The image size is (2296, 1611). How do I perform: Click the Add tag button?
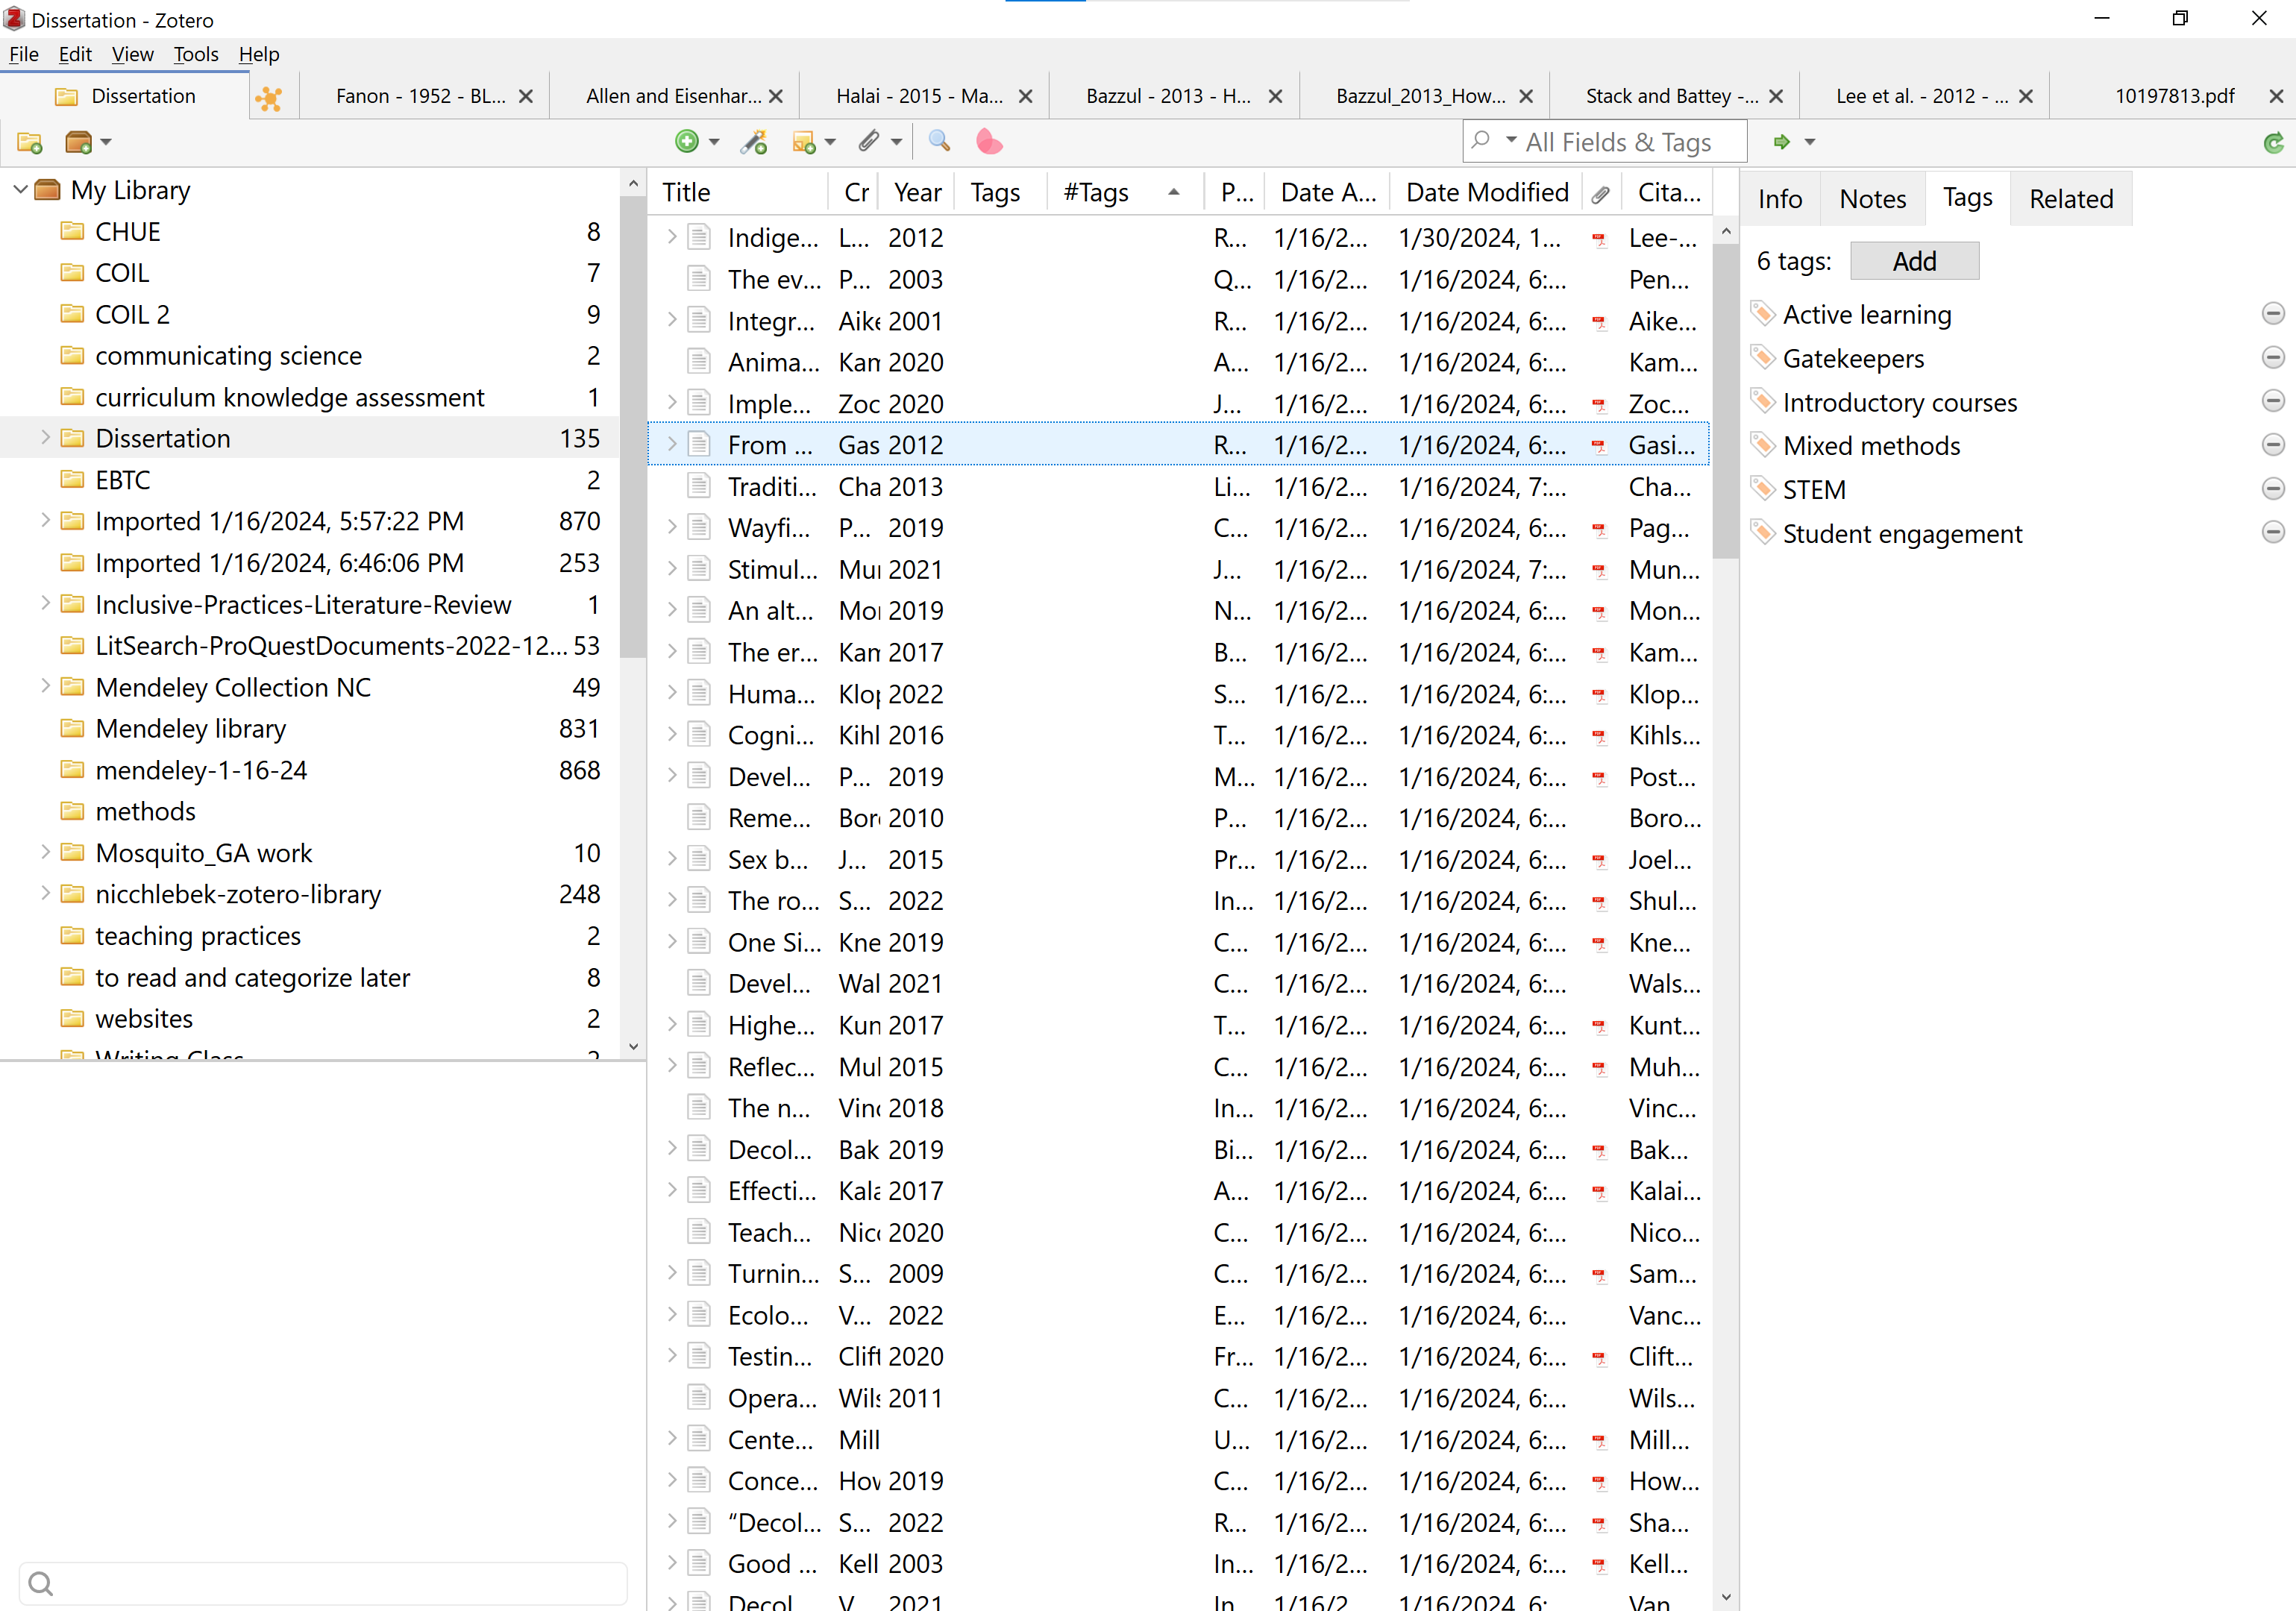point(1913,261)
